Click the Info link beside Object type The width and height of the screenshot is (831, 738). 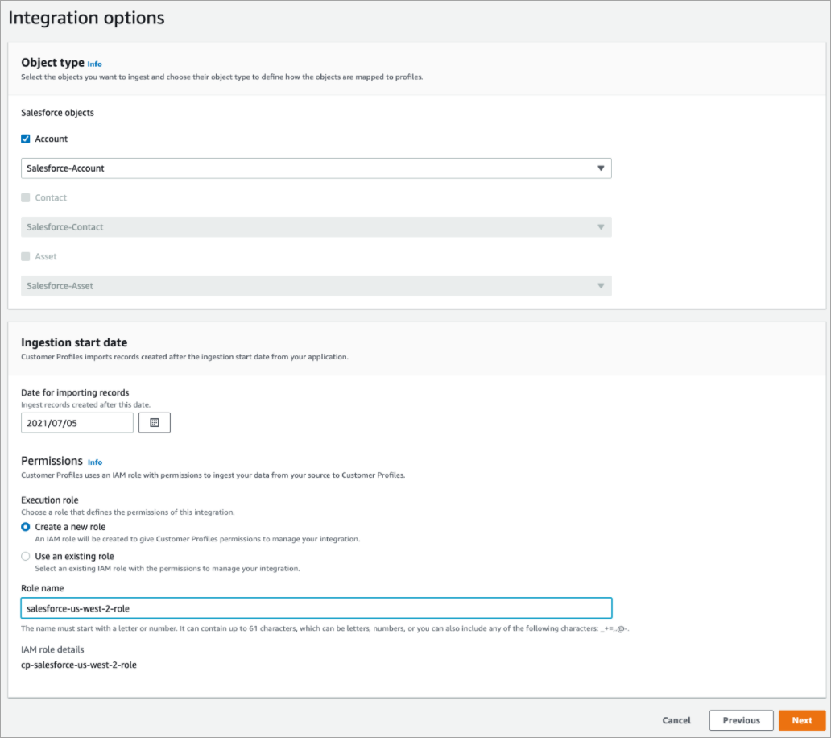[x=94, y=64]
